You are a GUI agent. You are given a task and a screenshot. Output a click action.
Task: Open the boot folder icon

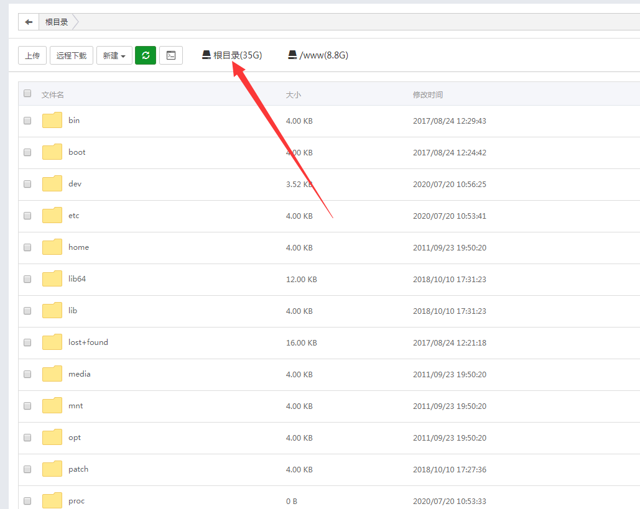point(52,152)
